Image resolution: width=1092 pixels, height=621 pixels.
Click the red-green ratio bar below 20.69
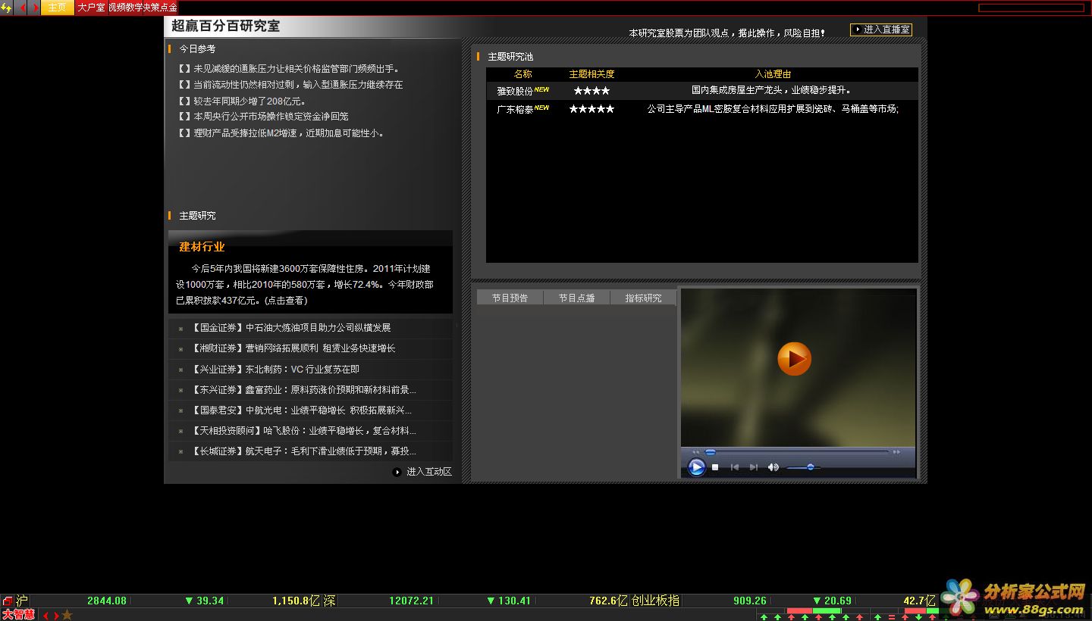814,610
